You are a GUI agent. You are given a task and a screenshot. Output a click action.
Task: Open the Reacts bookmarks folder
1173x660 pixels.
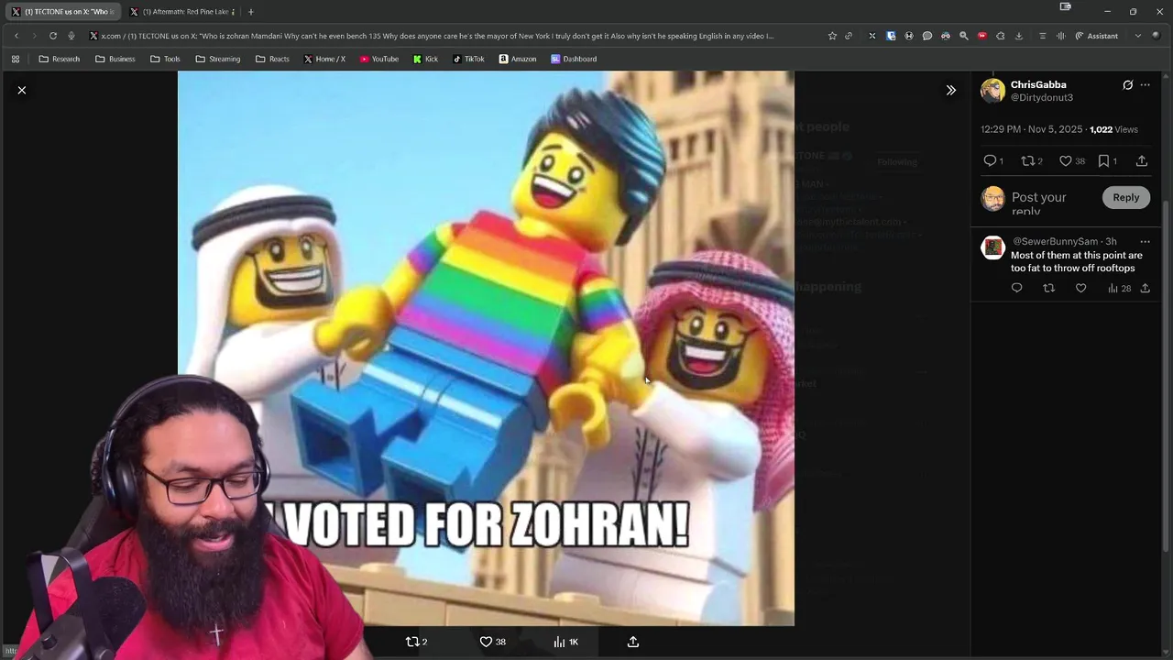pyautogui.click(x=272, y=59)
